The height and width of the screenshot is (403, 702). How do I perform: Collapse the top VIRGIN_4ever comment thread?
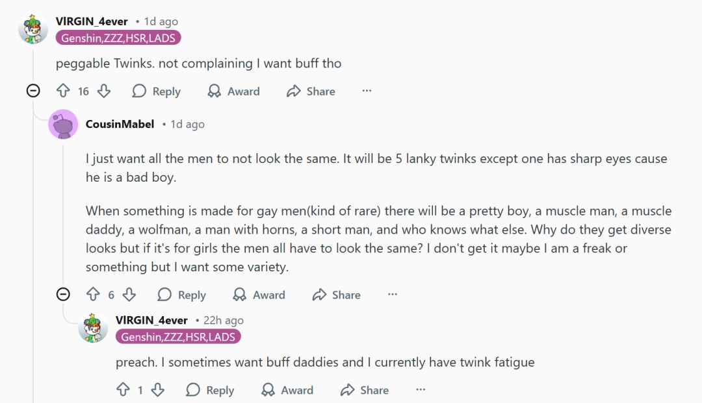point(33,91)
